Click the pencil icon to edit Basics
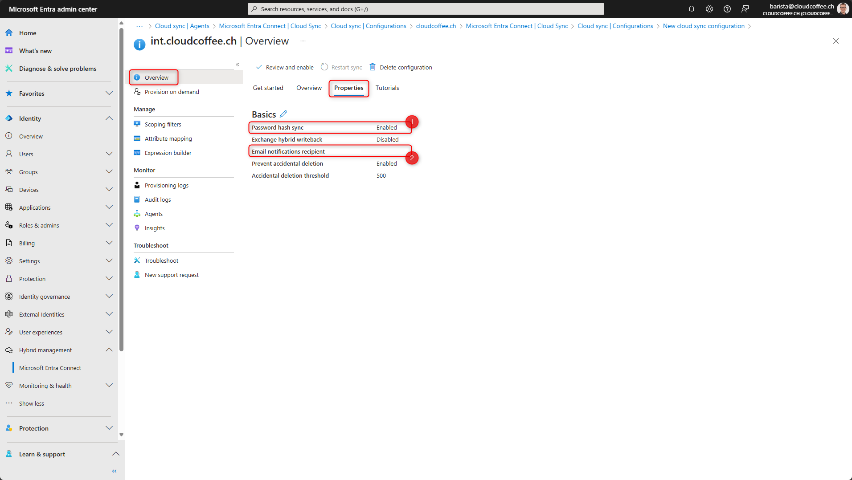This screenshot has width=852, height=480. click(x=283, y=114)
